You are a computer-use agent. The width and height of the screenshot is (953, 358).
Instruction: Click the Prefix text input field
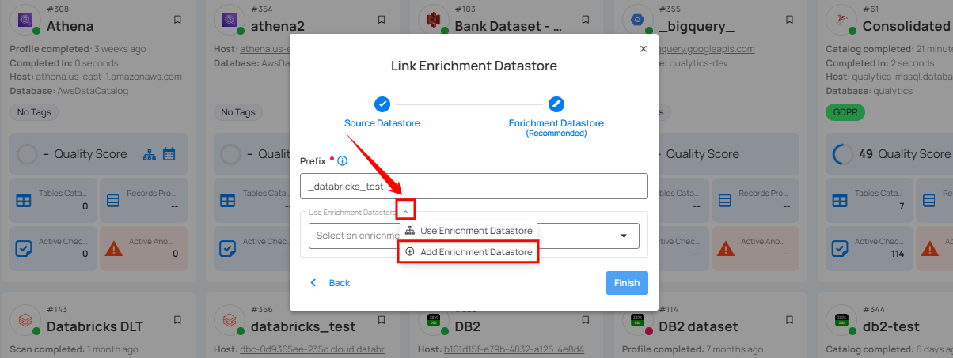(473, 187)
